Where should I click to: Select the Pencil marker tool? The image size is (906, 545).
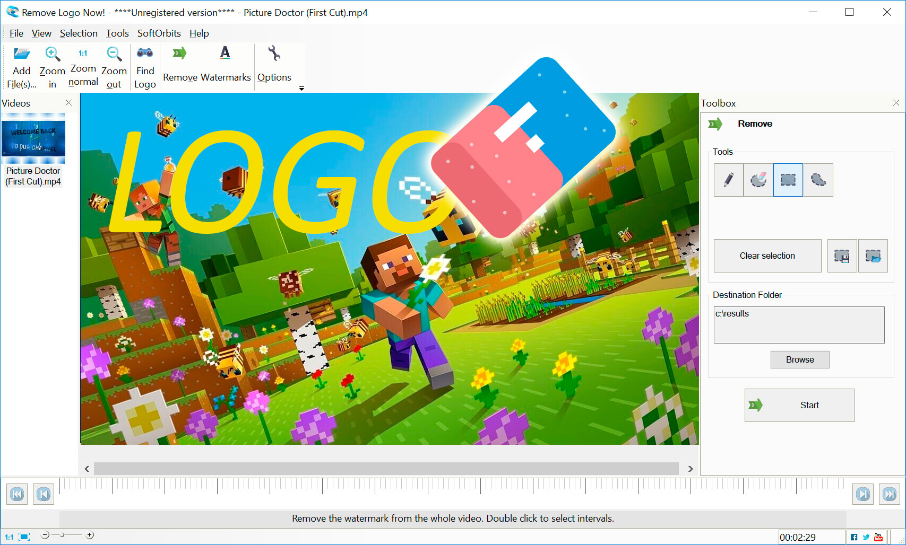pyautogui.click(x=728, y=180)
